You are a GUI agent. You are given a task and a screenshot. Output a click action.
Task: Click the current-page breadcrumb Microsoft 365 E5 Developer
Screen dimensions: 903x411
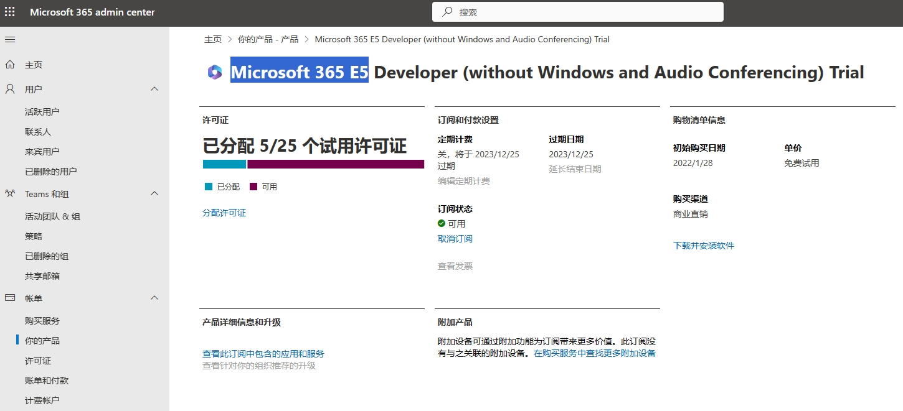click(462, 39)
